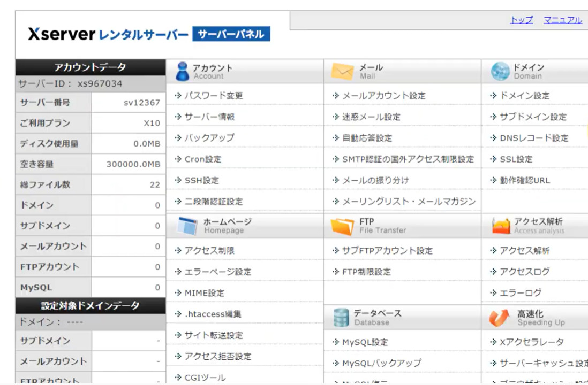Click the ご利用プラン label

click(45, 123)
